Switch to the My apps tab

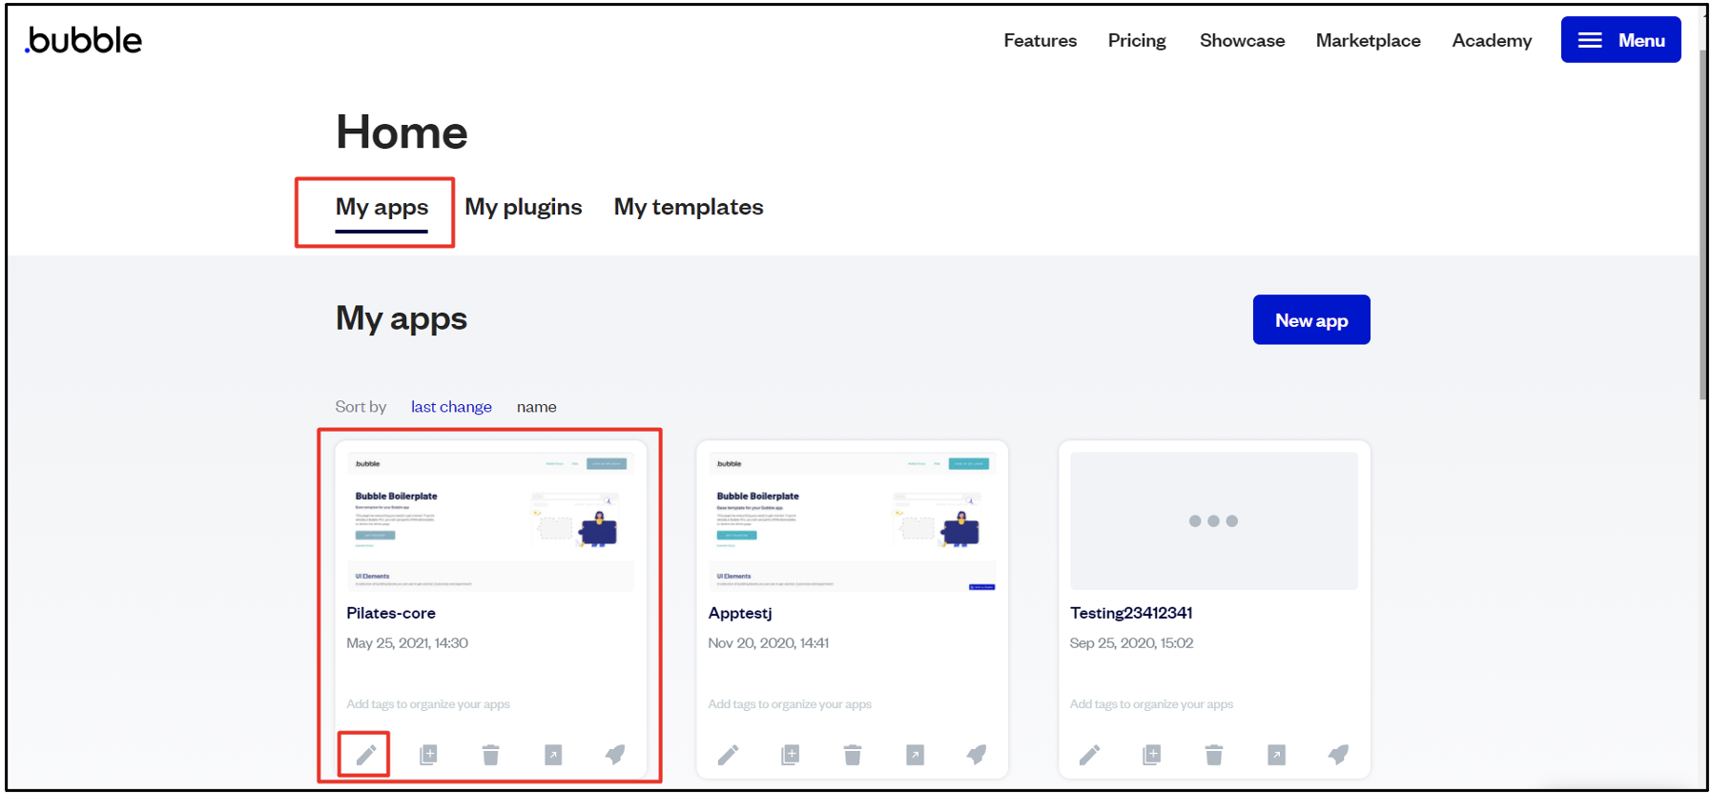(x=381, y=208)
